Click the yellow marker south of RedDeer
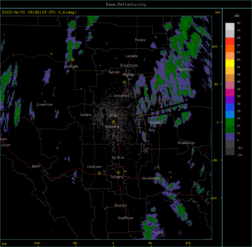Viewport: 252px width, 247px height. tap(124, 82)
